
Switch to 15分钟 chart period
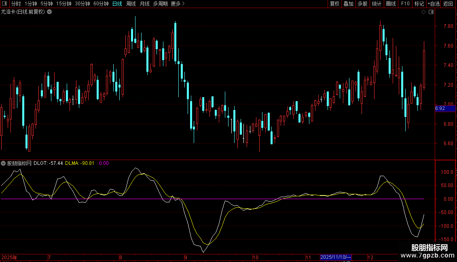coord(63,4)
